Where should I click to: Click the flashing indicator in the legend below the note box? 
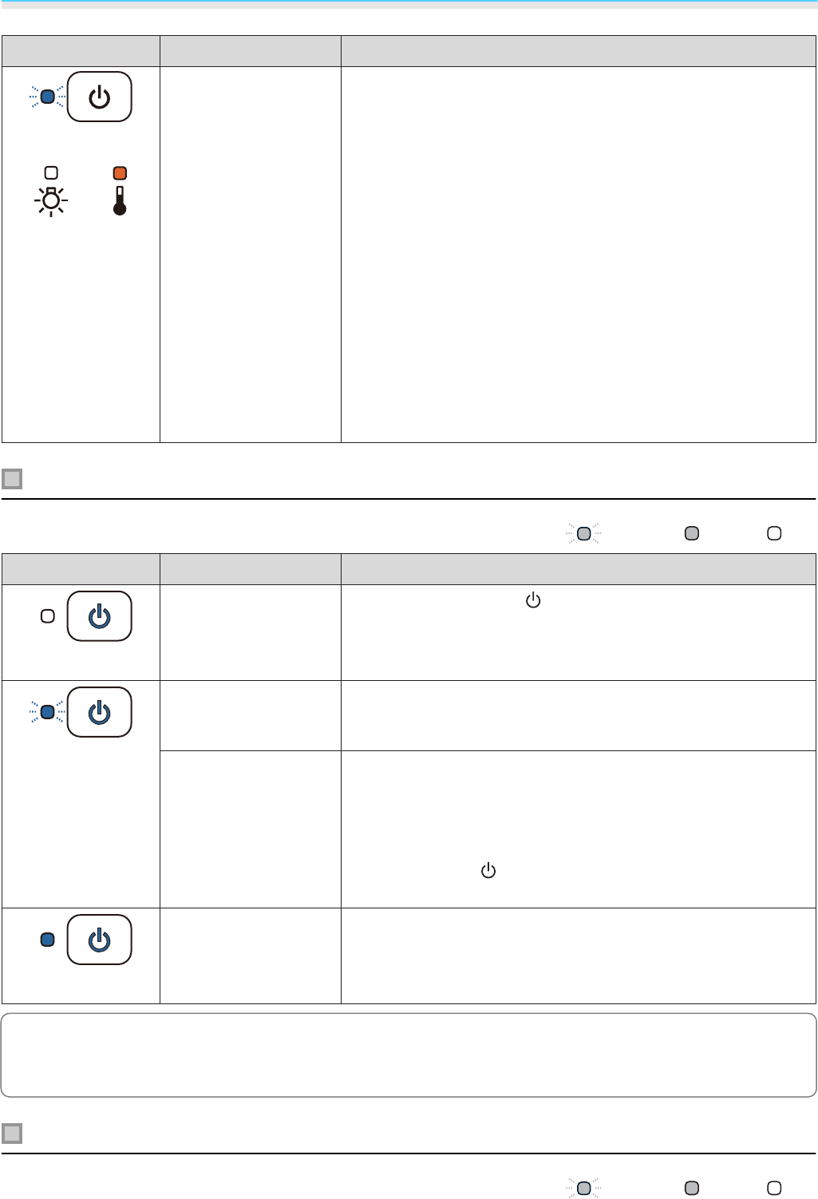coord(583,1188)
